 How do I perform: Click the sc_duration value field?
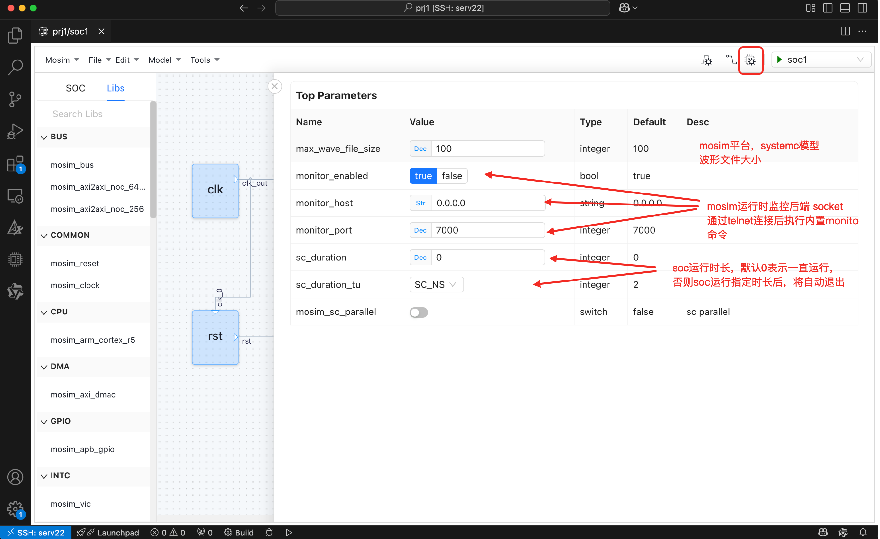(x=488, y=258)
